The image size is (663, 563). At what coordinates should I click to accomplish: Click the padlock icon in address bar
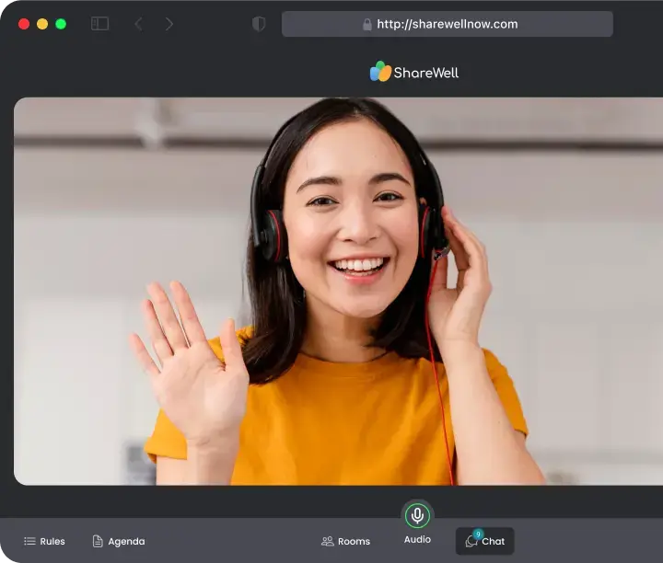tap(367, 25)
